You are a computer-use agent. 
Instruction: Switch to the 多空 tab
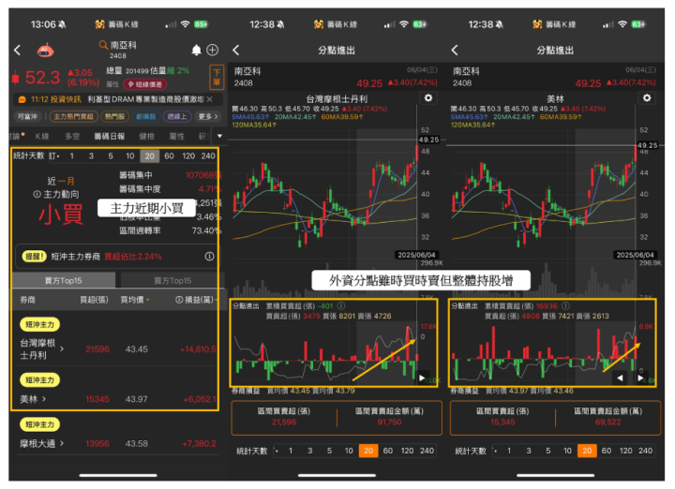coord(72,137)
